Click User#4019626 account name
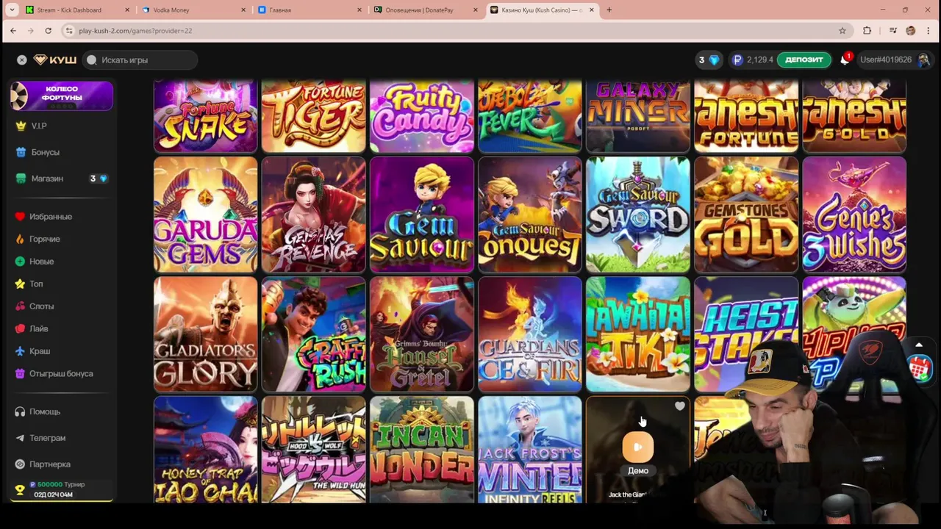 886,60
